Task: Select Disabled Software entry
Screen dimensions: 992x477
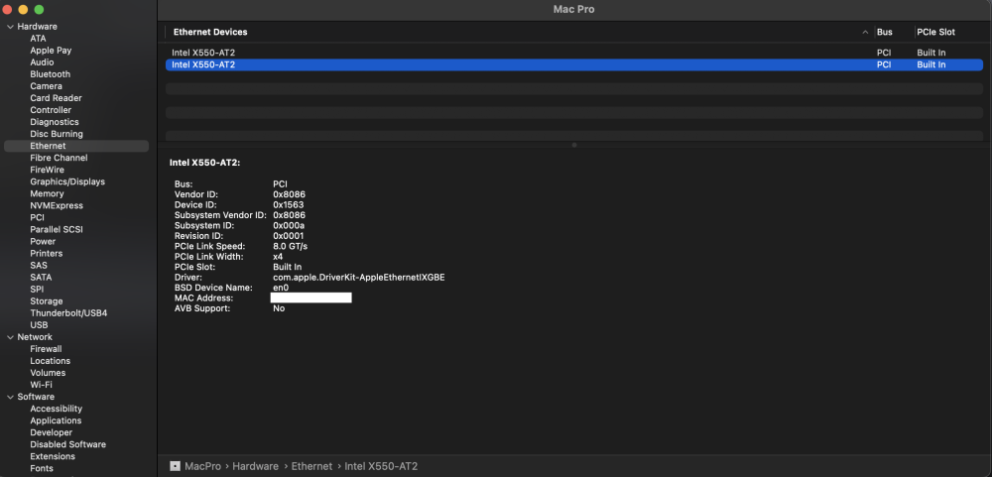Action: pos(67,444)
